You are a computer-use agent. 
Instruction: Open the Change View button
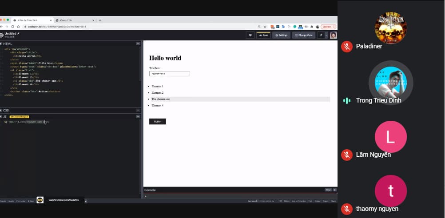pyautogui.click(x=303, y=35)
